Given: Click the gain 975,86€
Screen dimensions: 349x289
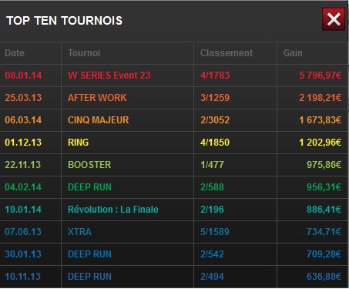Looking at the screenshot, I should coord(324,165).
